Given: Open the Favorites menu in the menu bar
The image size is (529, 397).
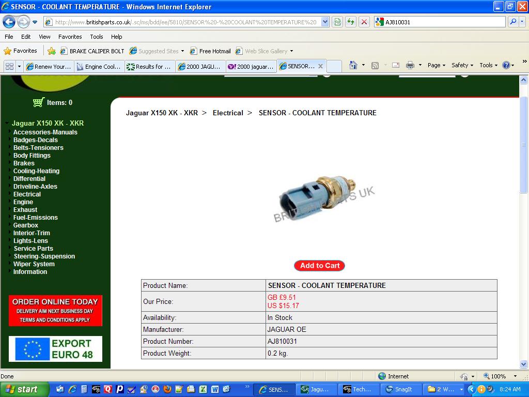Looking at the screenshot, I should coord(70,37).
